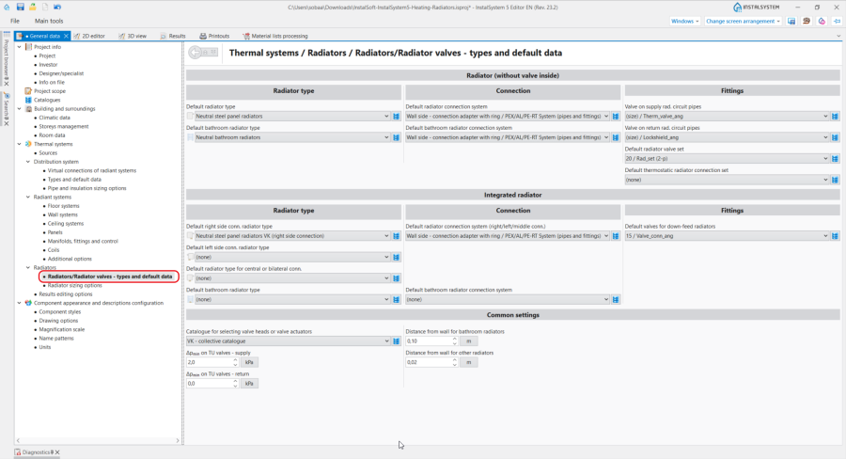Image resolution: width=846 pixels, height=459 pixels.
Task: Click the Undo arrow icon in title bar
Action: pos(57,7)
